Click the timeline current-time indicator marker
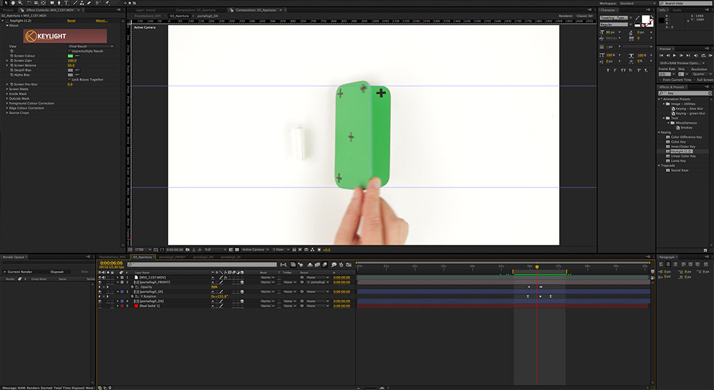This screenshot has width=714, height=390. coord(537,267)
